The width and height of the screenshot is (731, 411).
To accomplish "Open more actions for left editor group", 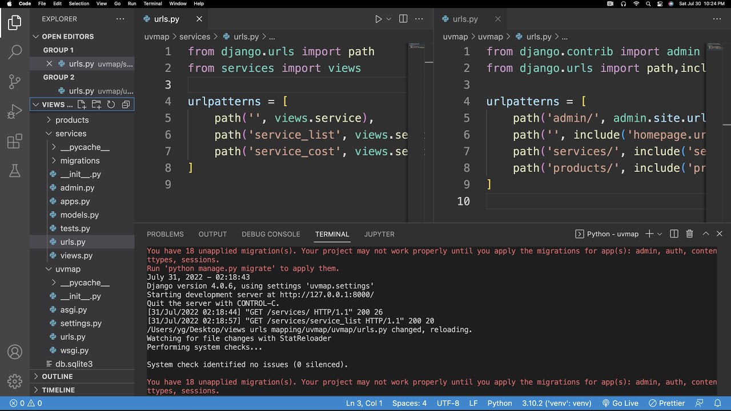I will click(419, 19).
